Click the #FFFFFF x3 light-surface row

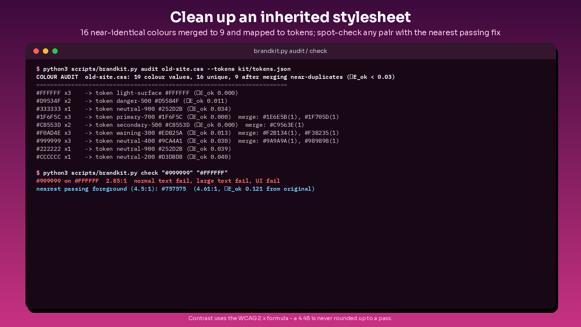(137, 93)
